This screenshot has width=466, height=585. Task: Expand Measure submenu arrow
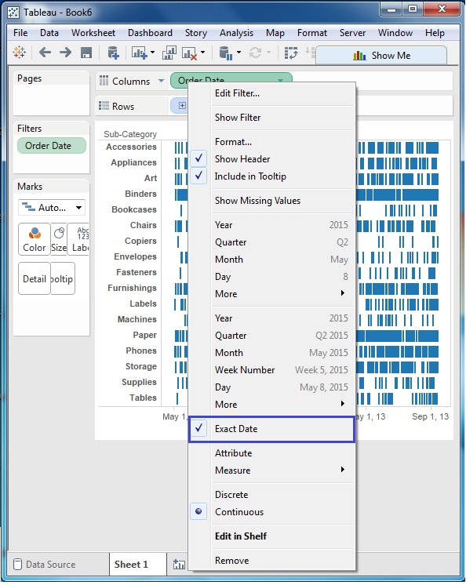pos(343,470)
